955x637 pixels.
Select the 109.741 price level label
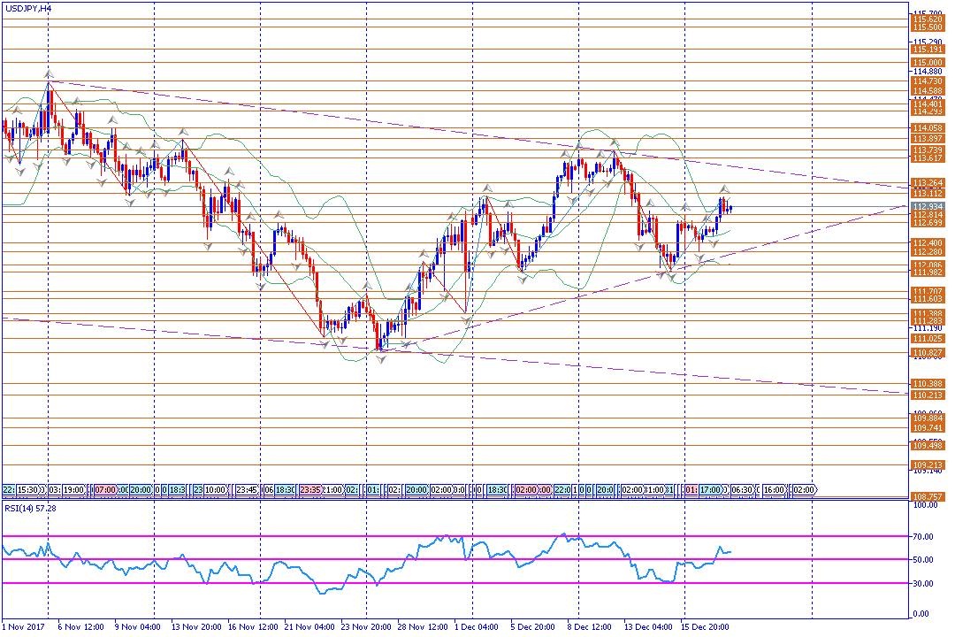928,428
